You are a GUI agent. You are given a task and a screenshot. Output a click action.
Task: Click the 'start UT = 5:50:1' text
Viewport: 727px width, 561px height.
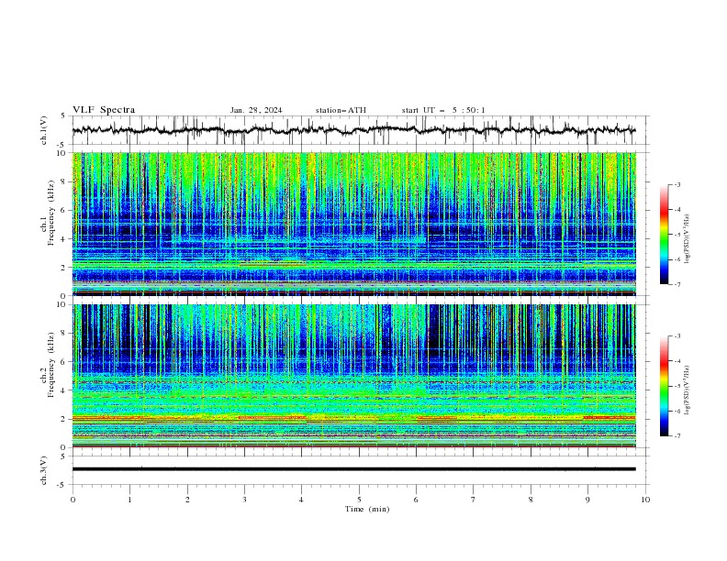[443, 110]
